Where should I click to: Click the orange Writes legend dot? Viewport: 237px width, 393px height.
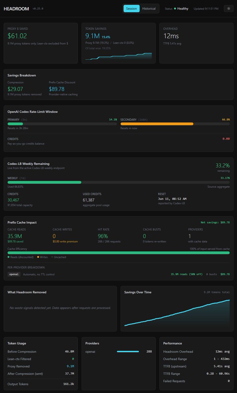(x=38, y=257)
